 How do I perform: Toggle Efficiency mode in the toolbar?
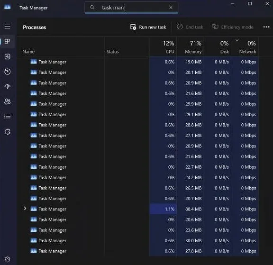[233, 27]
